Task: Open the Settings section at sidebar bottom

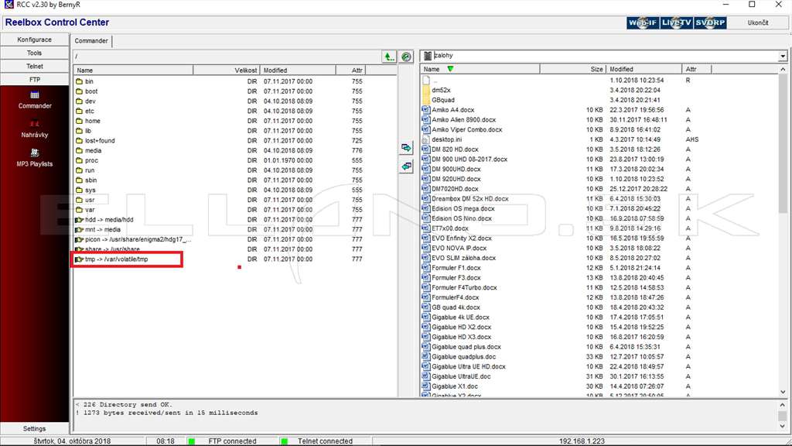Action: pos(34,428)
